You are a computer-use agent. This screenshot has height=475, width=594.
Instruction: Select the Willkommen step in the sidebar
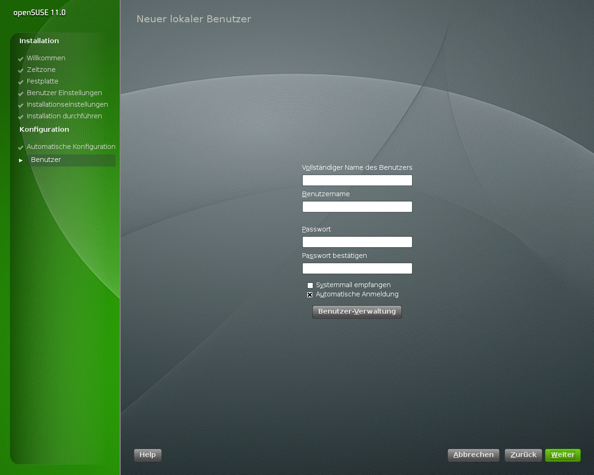click(x=46, y=58)
